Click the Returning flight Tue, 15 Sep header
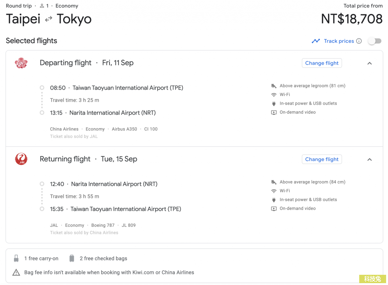The height and width of the screenshot is (285, 388). click(x=88, y=159)
